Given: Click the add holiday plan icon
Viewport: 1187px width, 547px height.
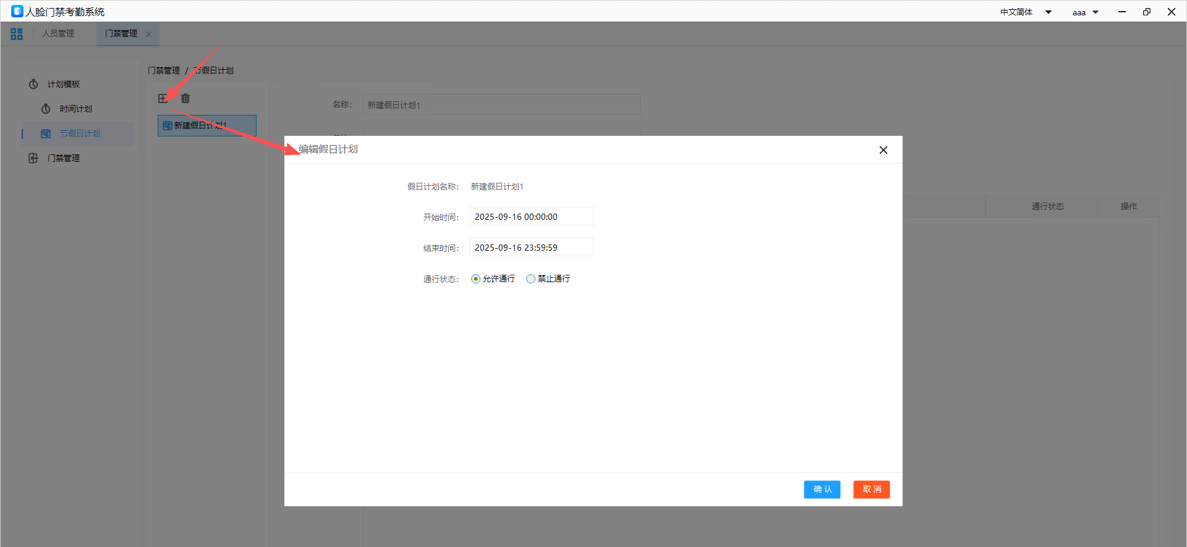Looking at the screenshot, I should tap(163, 98).
